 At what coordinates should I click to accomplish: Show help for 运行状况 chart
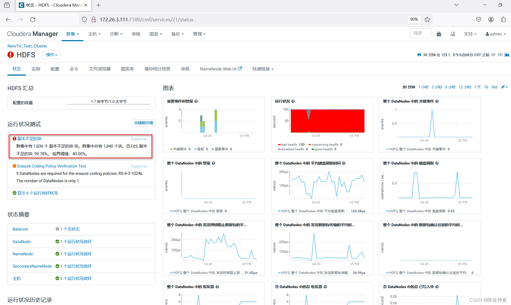[x=293, y=101]
